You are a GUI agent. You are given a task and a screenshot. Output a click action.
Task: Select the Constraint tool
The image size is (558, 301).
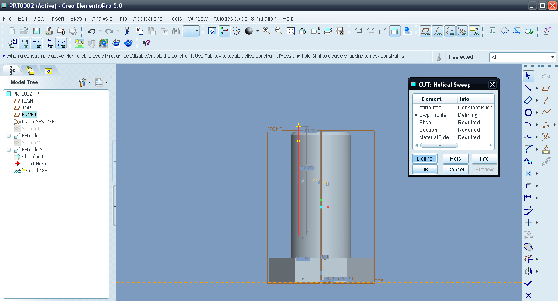point(528,222)
